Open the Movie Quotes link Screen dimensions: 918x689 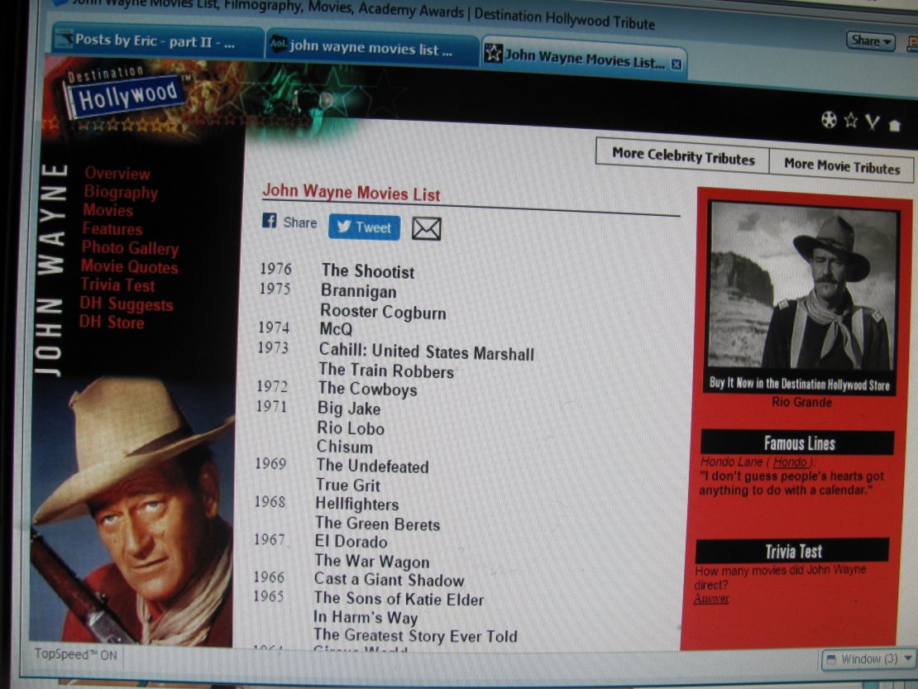click(x=129, y=267)
